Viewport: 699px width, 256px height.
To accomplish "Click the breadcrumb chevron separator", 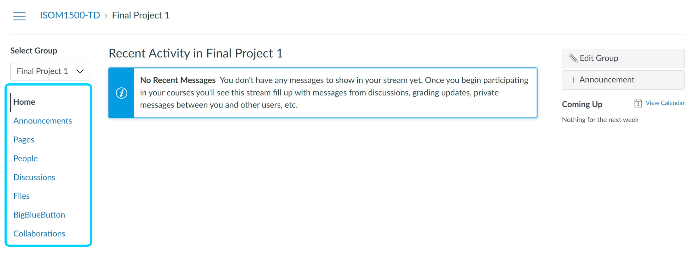I will click(x=106, y=16).
